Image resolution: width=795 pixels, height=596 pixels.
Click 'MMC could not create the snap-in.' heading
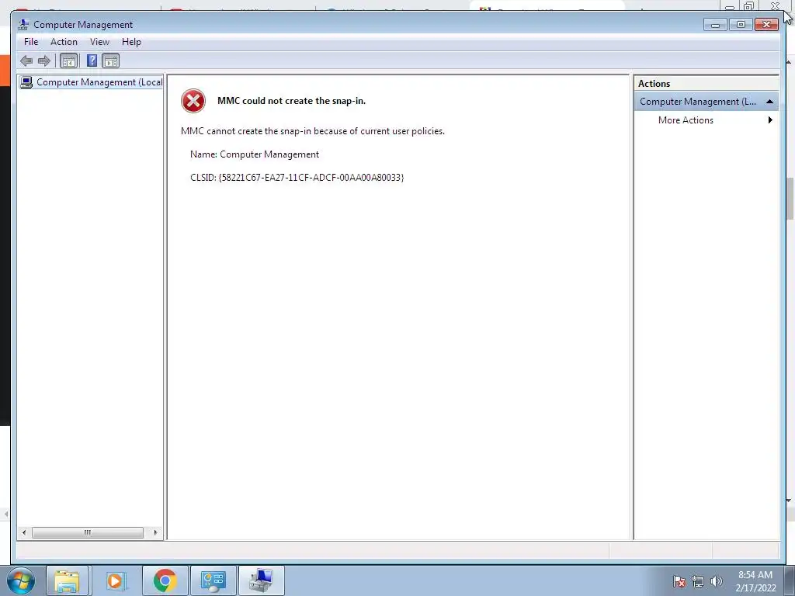click(292, 101)
